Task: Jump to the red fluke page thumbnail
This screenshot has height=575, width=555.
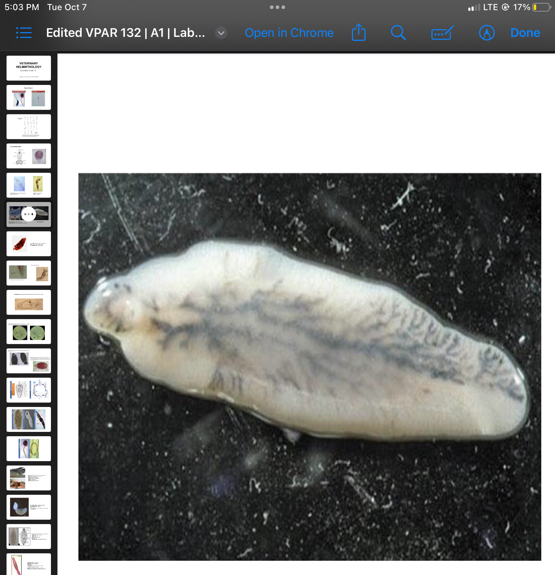Action: click(29, 244)
